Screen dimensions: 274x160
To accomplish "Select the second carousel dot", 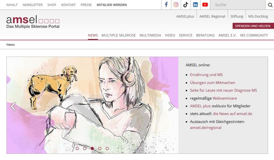I will coord(85,148).
